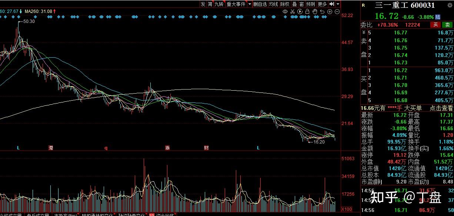Screen dimensions: 454x216
Task: Click the q event marker on the chart
Action: click(106, 148)
